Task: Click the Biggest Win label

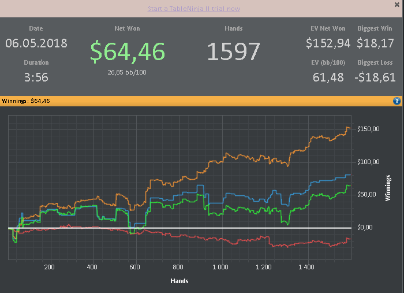Action: point(375,28)
